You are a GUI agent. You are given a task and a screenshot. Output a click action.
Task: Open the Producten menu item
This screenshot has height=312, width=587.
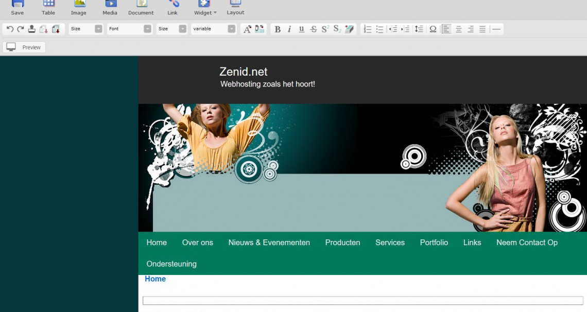click(x=342, y=242)
